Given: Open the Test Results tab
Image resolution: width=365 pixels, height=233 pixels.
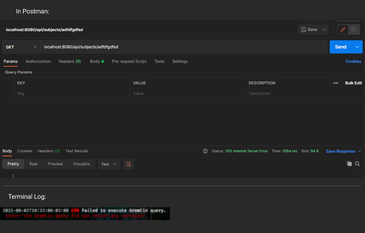Looking at the screenshot, I should tap(77, 151).
